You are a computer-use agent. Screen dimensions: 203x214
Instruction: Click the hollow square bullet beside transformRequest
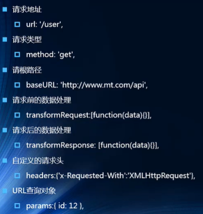click(x=17, y=115)
